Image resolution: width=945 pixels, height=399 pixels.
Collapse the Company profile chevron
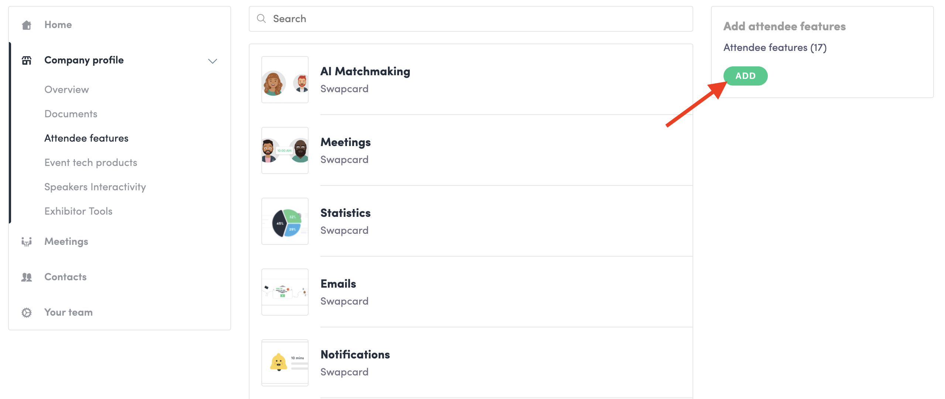[213, 61]
